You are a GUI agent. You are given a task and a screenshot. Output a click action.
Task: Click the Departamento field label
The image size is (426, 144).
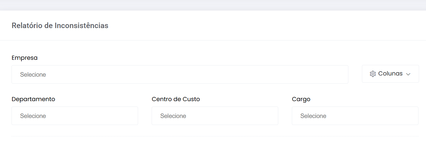pos(33,99)
